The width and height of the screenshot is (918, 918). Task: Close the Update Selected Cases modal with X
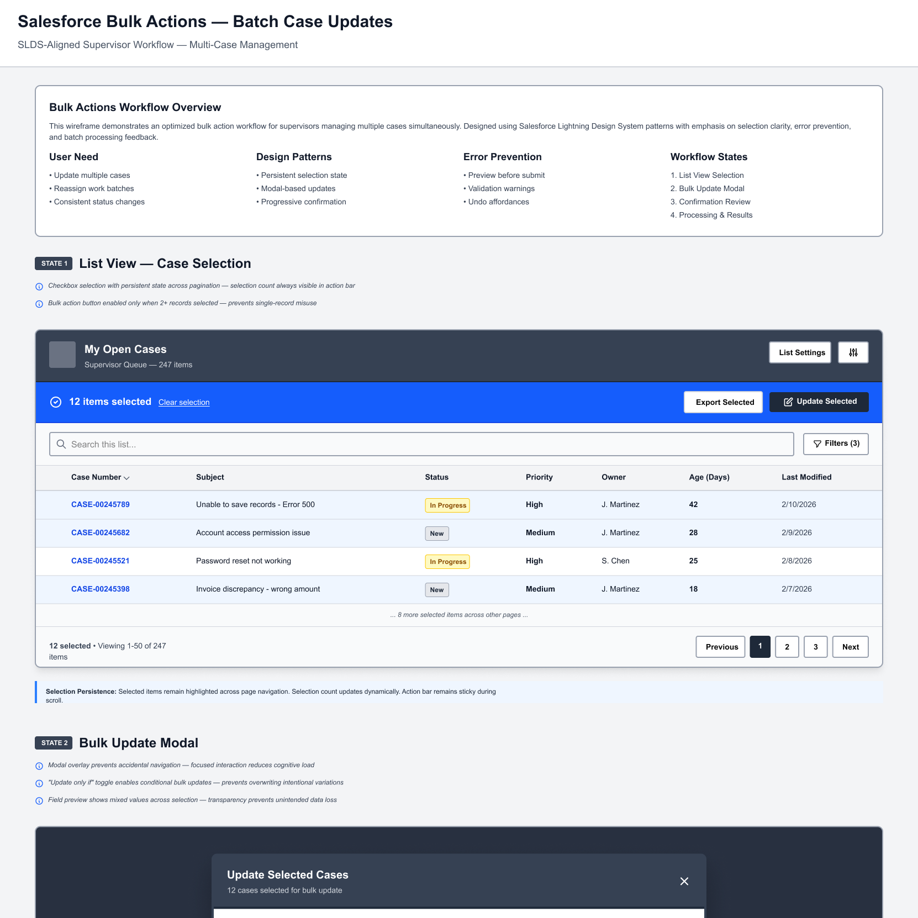tap(684, 881)
